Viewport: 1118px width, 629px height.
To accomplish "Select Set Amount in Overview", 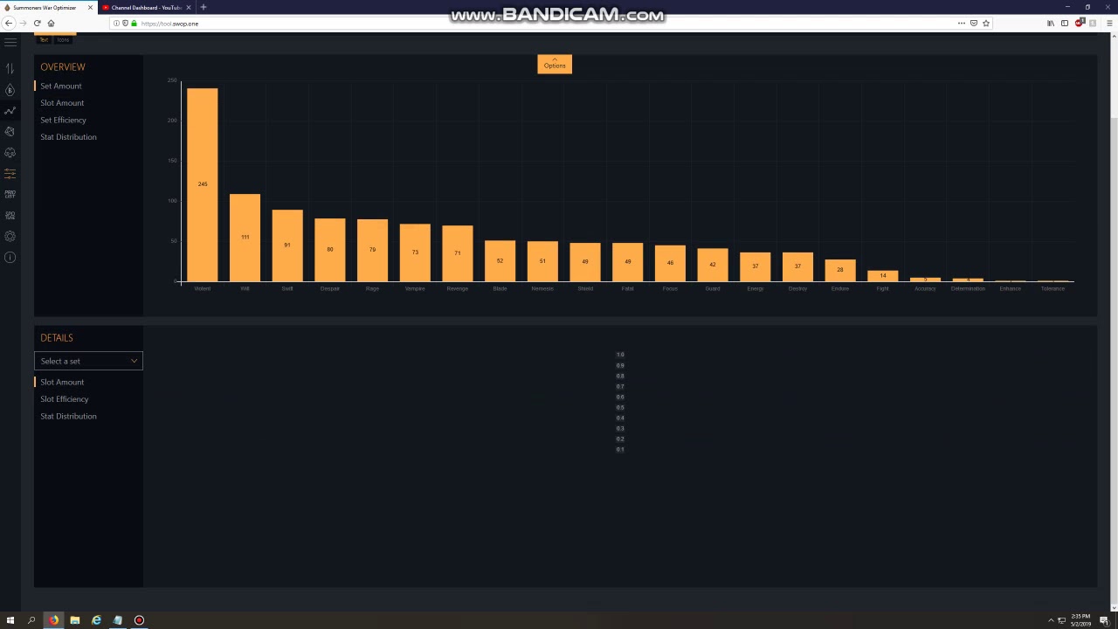I will (61, 86).
